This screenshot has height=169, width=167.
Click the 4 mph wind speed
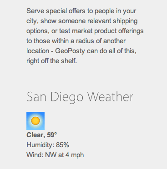point(75,155)
